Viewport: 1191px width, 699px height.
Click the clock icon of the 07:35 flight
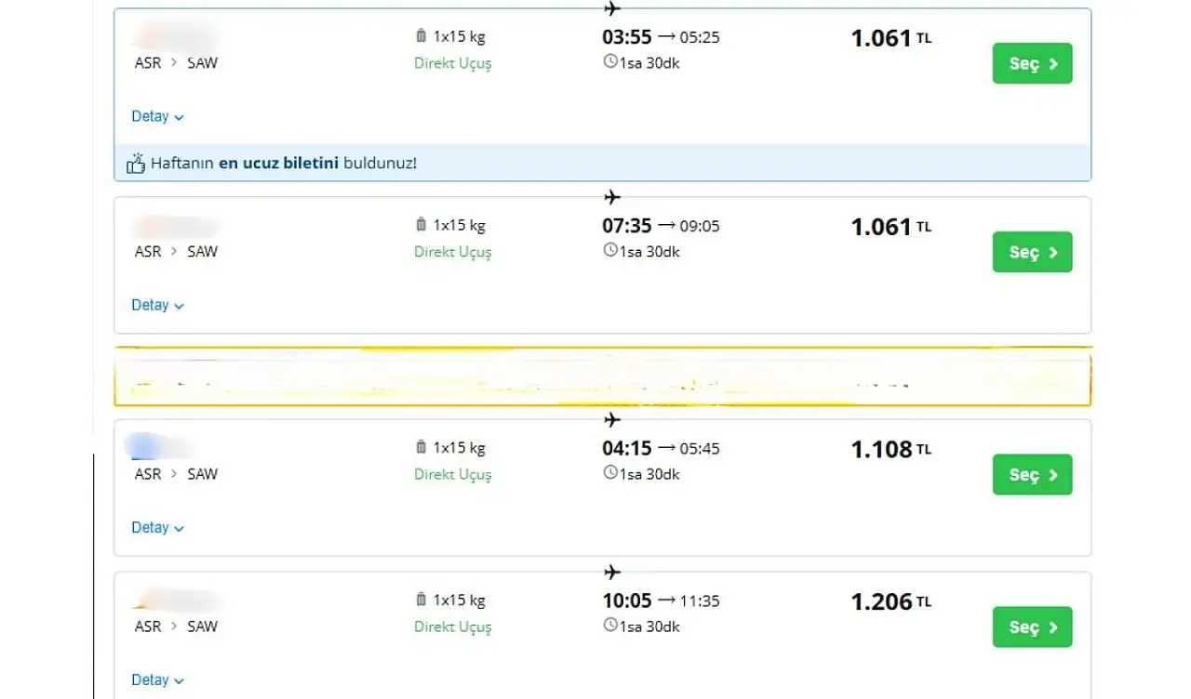pyautogui.click(x=610, y=250)
